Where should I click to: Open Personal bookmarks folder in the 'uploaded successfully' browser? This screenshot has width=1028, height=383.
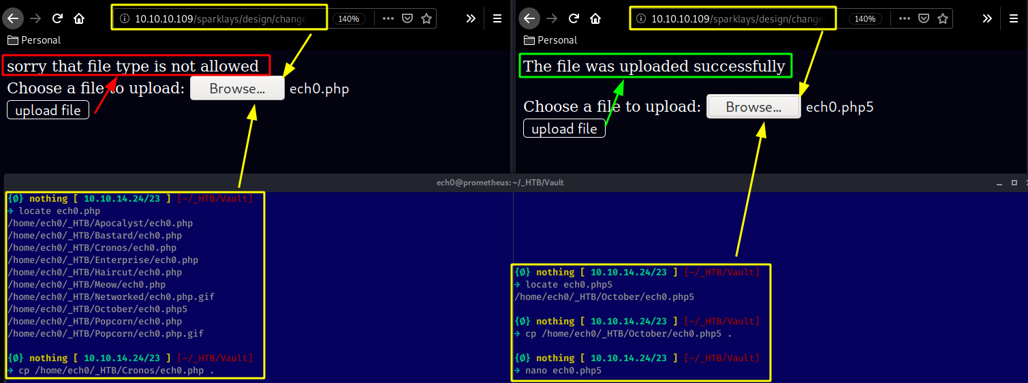pos(550,40)
